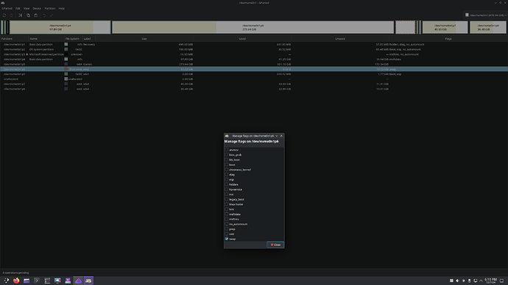This screenshot has height=285, width=508.
Task: Click the Resize/Move partition toolbar icon
Action: [20, 15]
